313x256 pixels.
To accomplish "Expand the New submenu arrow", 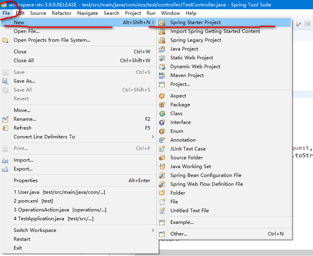I will 153,22.
